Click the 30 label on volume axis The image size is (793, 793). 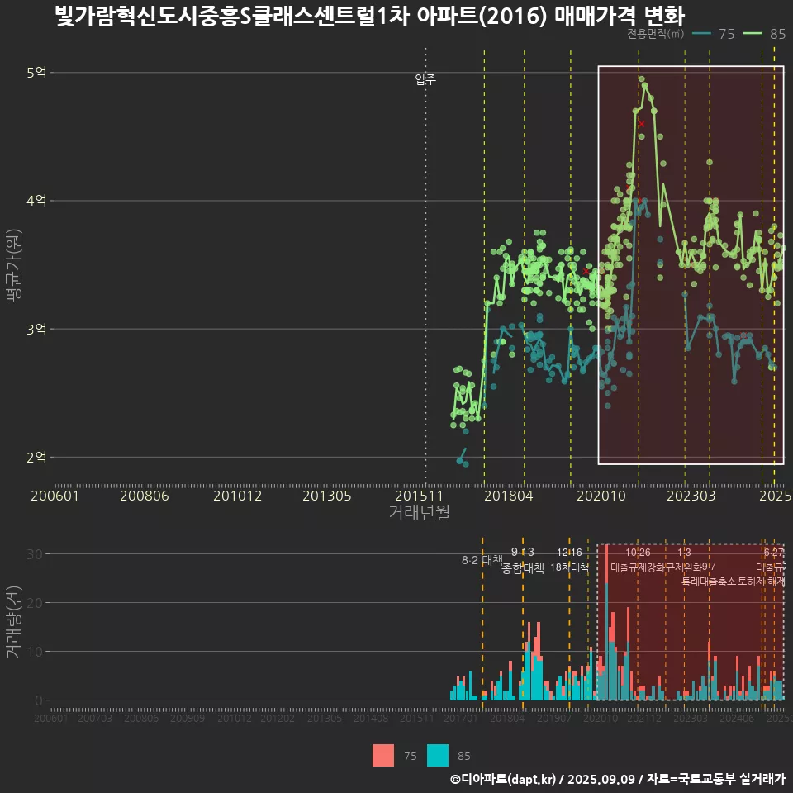coord(35,554)
